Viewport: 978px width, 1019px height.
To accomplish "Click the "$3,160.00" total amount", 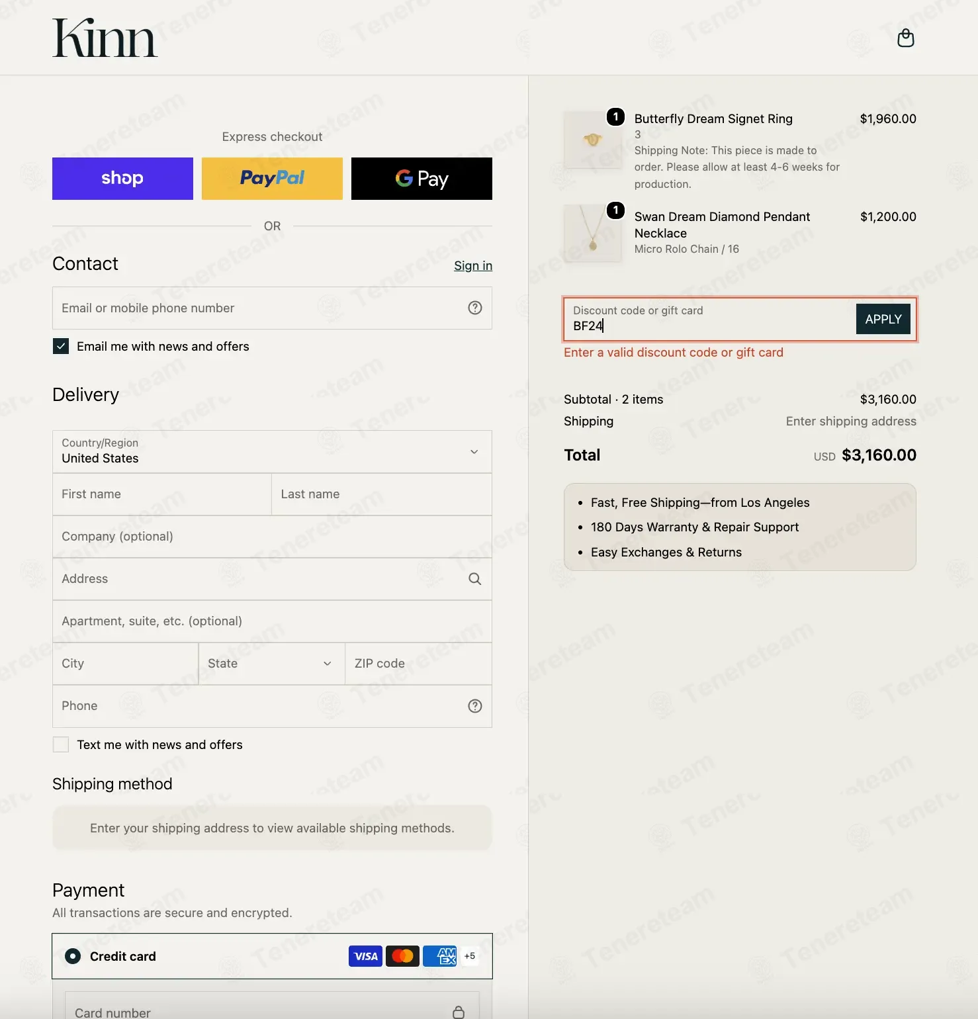I will click(879, 455).
